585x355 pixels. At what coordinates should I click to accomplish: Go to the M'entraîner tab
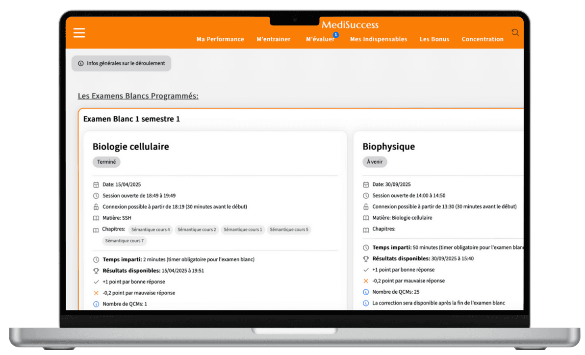tap(274, 39)
